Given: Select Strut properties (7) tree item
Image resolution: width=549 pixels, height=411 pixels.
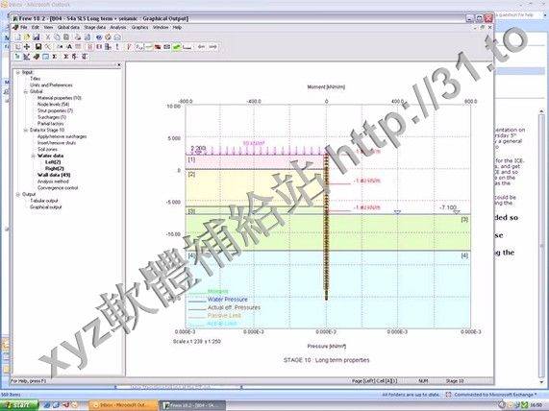Looking at the screenshot, I should (x=55, y=110).
